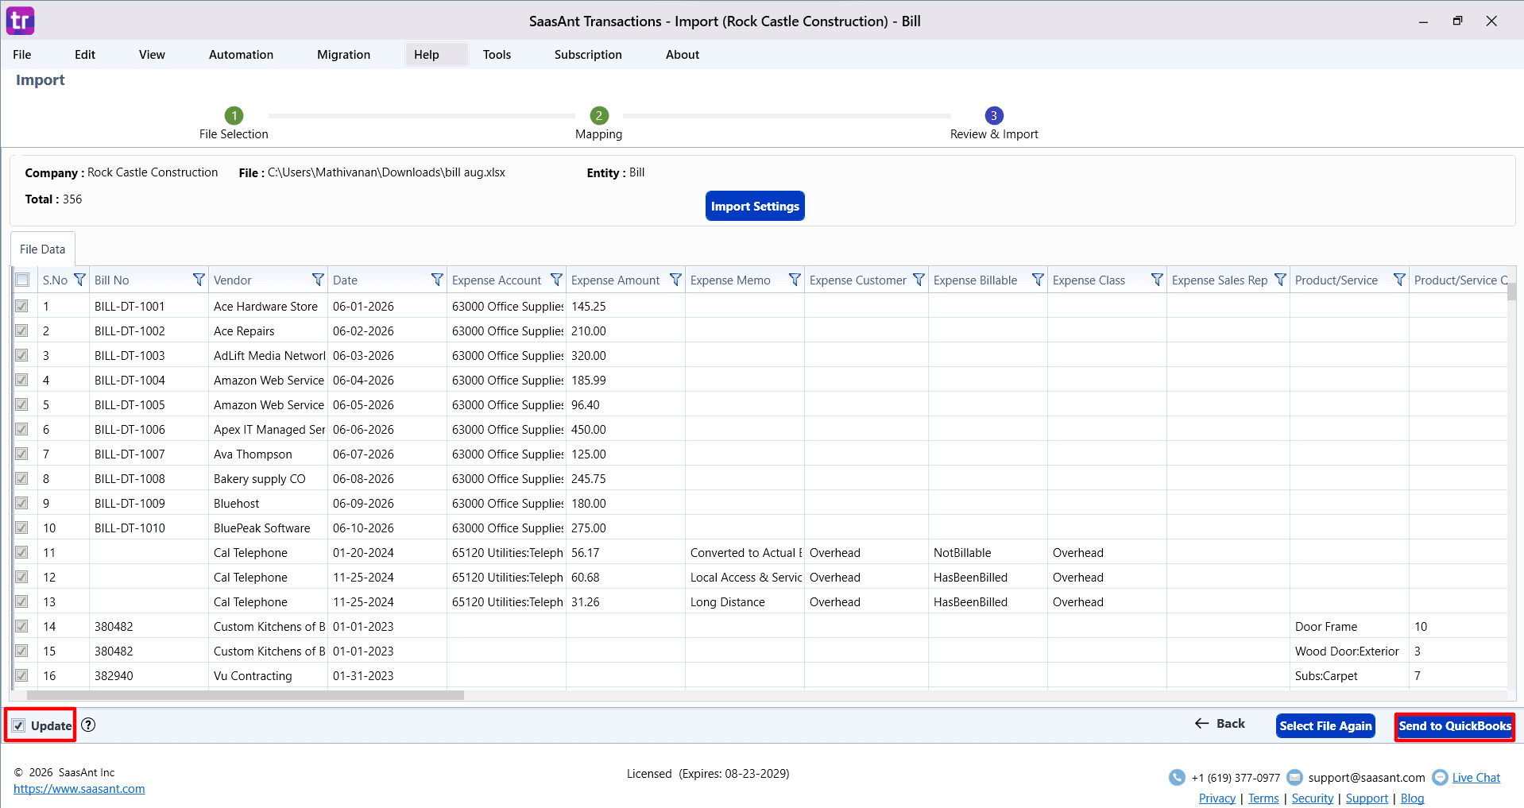Uncheck row 3 BILL-DT-1003 checkbox
The image size is (1524, 808).
pos(22,355)
